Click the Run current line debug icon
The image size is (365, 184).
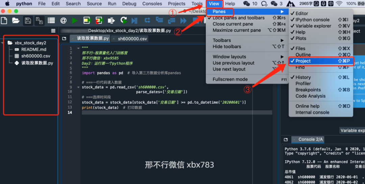point(147,21)
